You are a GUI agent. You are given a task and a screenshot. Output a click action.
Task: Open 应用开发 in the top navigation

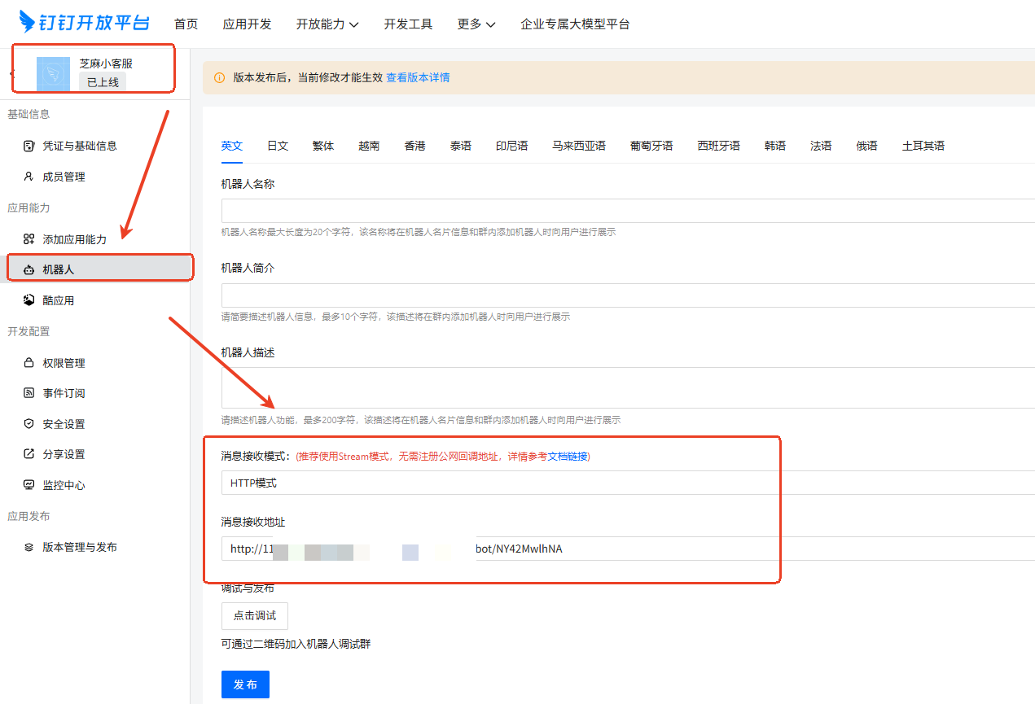(248, 24)
